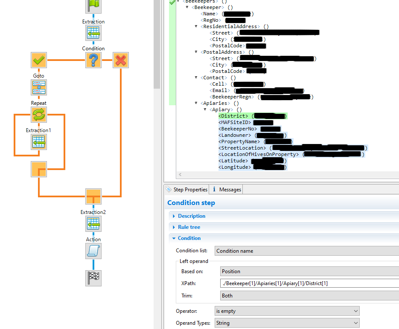Viewport: 399px width, 329px height.
Task: Click the XPath input field
Action: click(x=309, y=283)
